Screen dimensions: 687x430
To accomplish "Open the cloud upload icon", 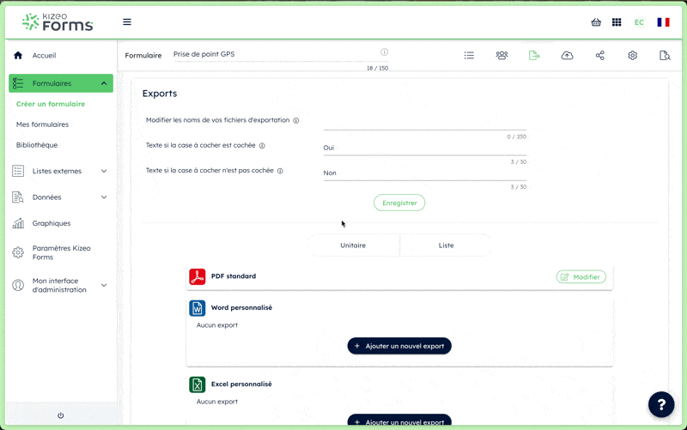I will (x=567, y=55).
